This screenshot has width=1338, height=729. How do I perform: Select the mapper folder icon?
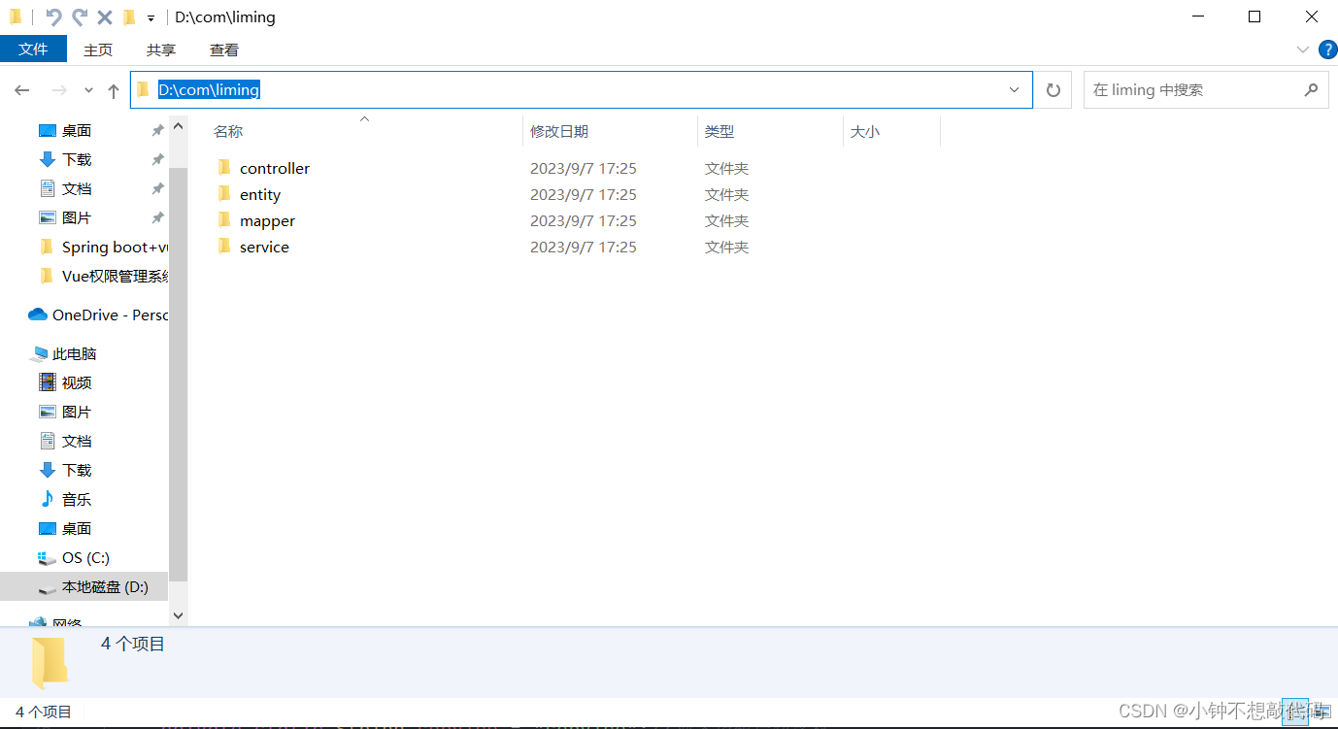224,220
